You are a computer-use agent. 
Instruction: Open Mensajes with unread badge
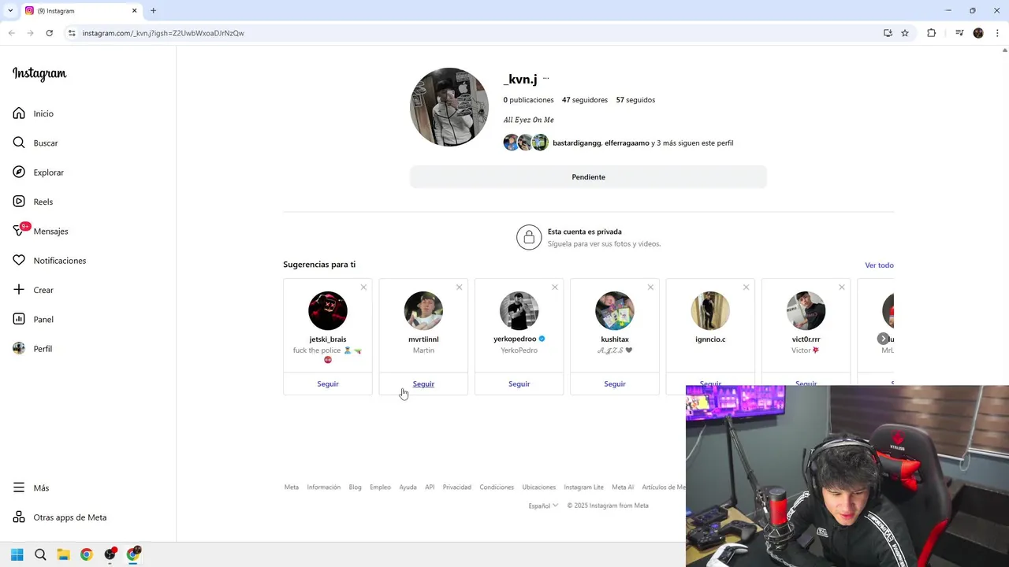click(41, 231)
